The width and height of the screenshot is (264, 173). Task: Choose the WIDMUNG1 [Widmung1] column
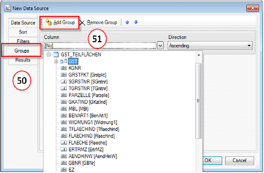[x=93, y=122]
